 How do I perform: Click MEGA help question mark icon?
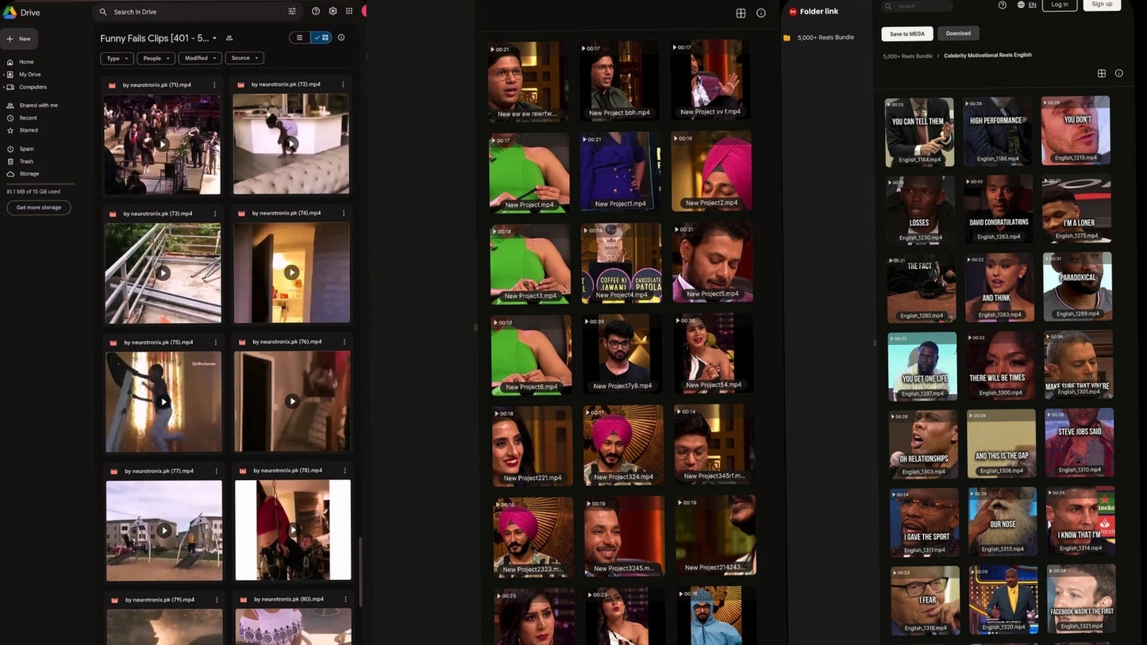[x=1003, y=5]
